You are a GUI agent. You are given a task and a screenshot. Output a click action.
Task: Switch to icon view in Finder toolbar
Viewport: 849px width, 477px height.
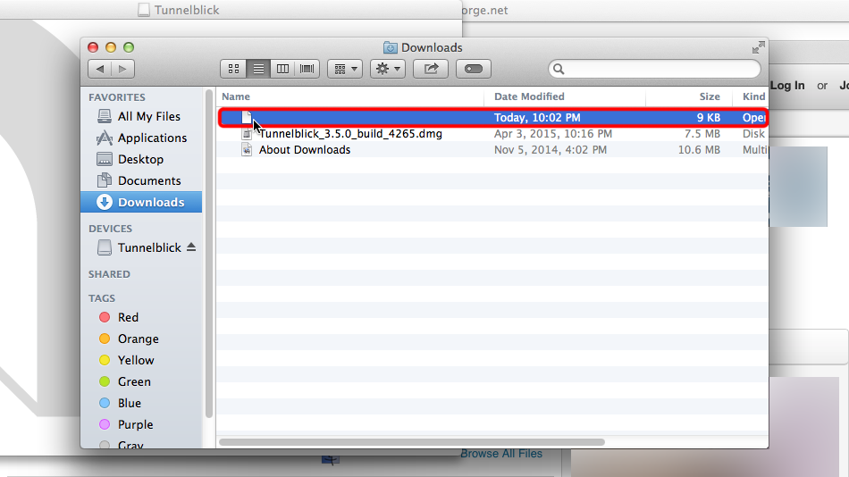point(233,69)
